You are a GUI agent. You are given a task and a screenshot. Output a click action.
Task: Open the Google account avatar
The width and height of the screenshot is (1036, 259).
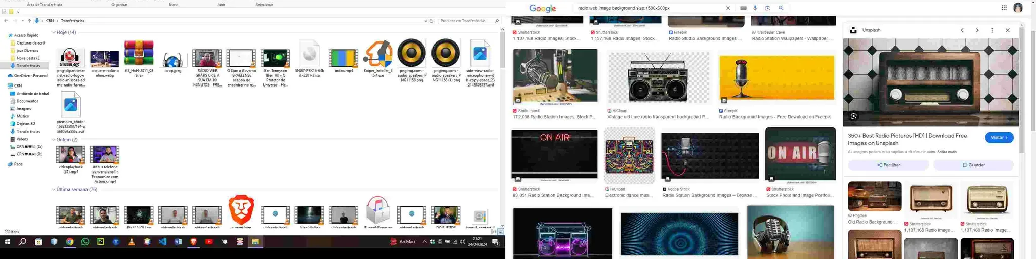[1018, 8]
